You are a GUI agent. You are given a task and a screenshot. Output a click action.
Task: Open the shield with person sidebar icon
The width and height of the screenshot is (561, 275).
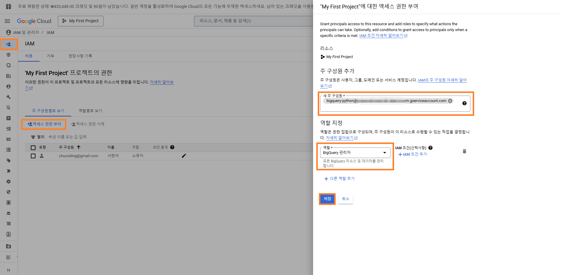[x=9, y=65]
